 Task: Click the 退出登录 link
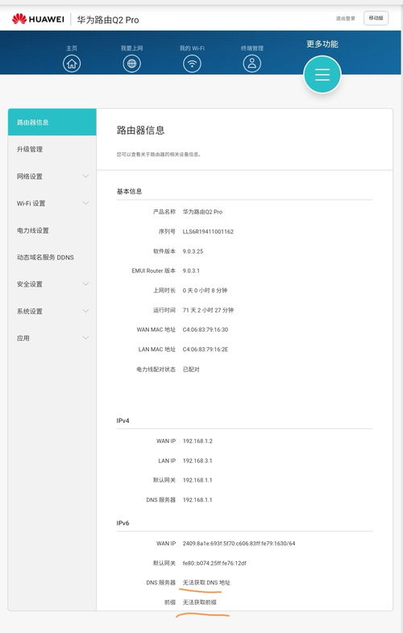click(x=346, y=19)
